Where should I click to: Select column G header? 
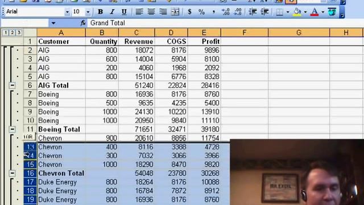[299, 32]
